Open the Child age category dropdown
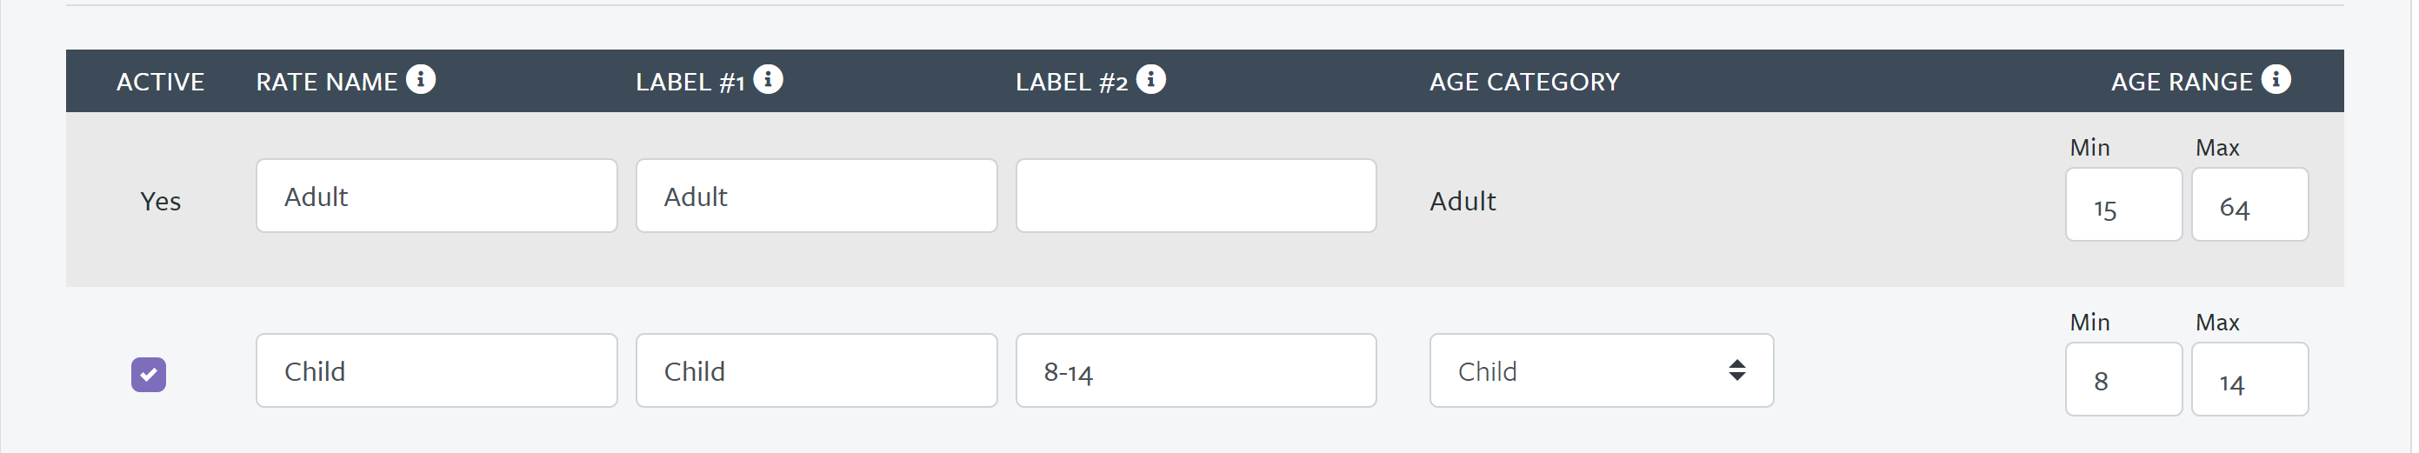The width and height of the screenshot is (2419, 453). pyautogui.click(x=1602, y=370)
